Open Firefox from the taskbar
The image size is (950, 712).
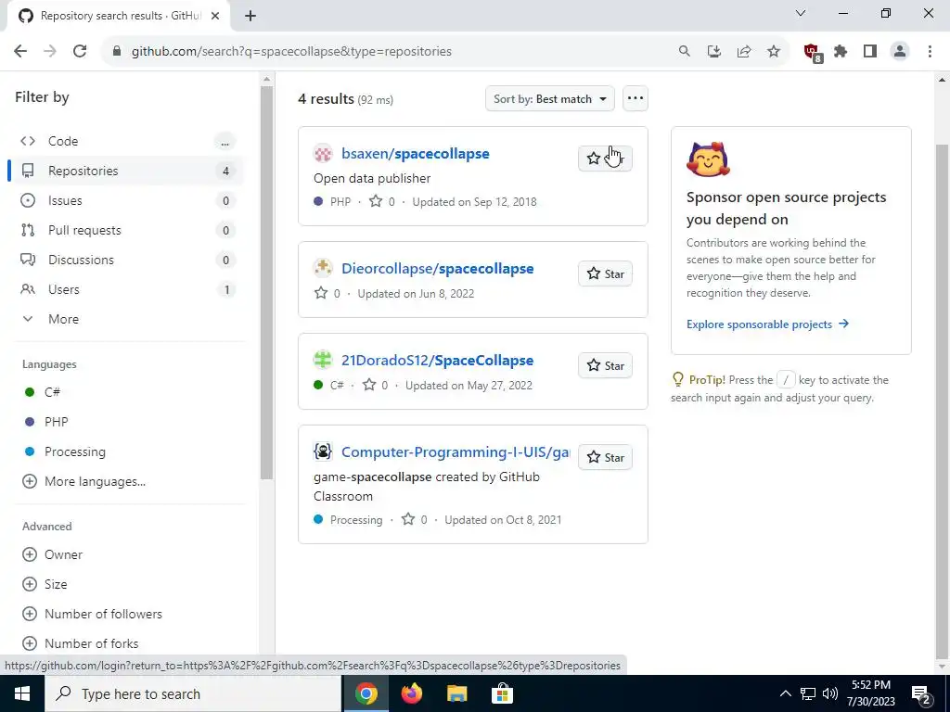pyautogui.click(x=411, y=693)
